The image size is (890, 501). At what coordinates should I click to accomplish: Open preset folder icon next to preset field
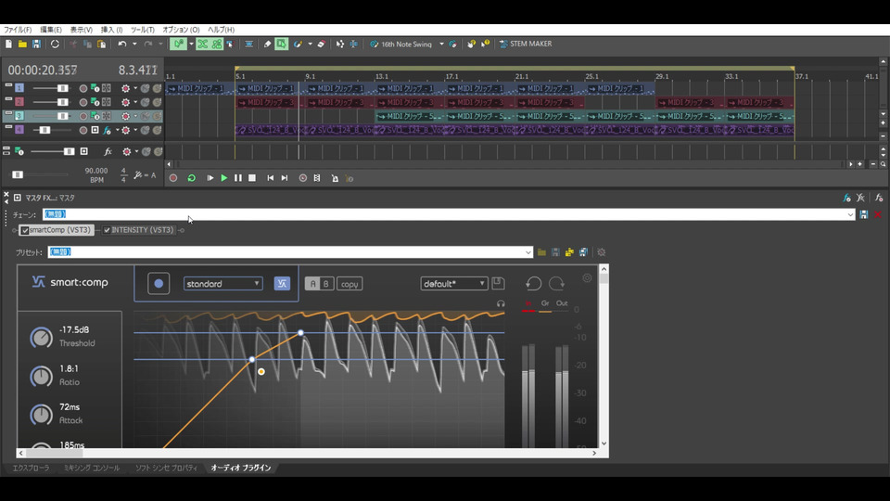(x=541, y=252)
